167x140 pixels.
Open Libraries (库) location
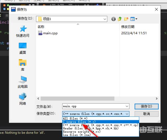[x=23, y=65]
